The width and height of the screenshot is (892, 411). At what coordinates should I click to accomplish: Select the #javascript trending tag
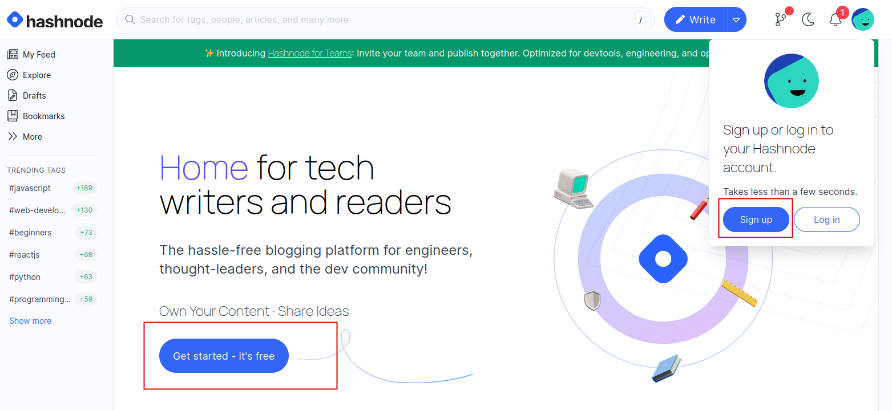coord(30,188)
